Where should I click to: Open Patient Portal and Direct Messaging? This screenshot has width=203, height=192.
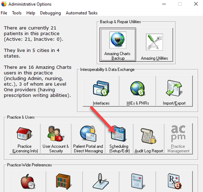tap(88, 139)
